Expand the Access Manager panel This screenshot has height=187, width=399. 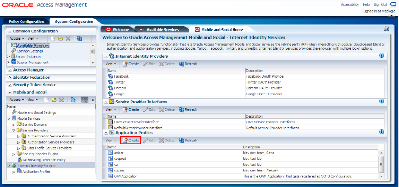[x=10, y=70]
